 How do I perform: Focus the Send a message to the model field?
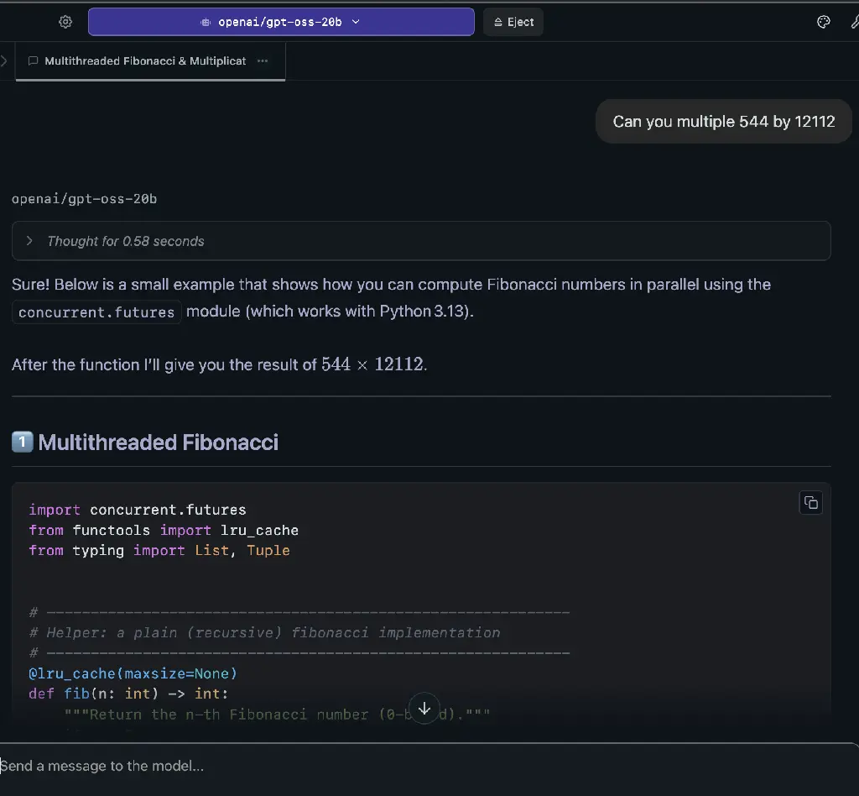click(429, 766)
